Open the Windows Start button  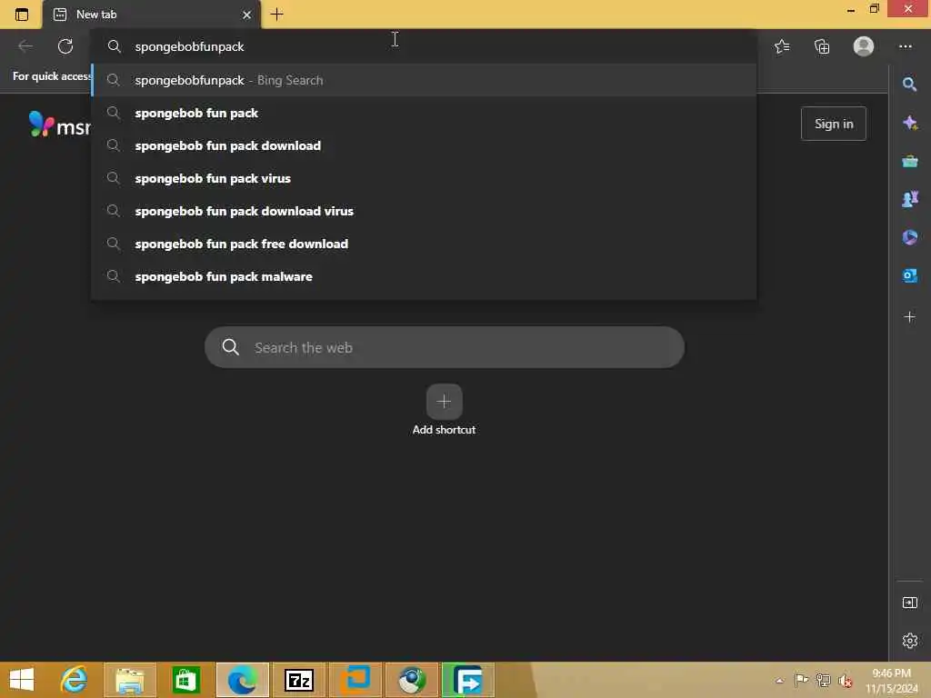(x=22, y=680)
